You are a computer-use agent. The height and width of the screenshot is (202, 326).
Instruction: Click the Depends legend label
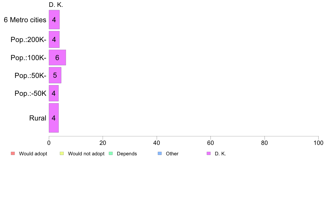[127, 154]
